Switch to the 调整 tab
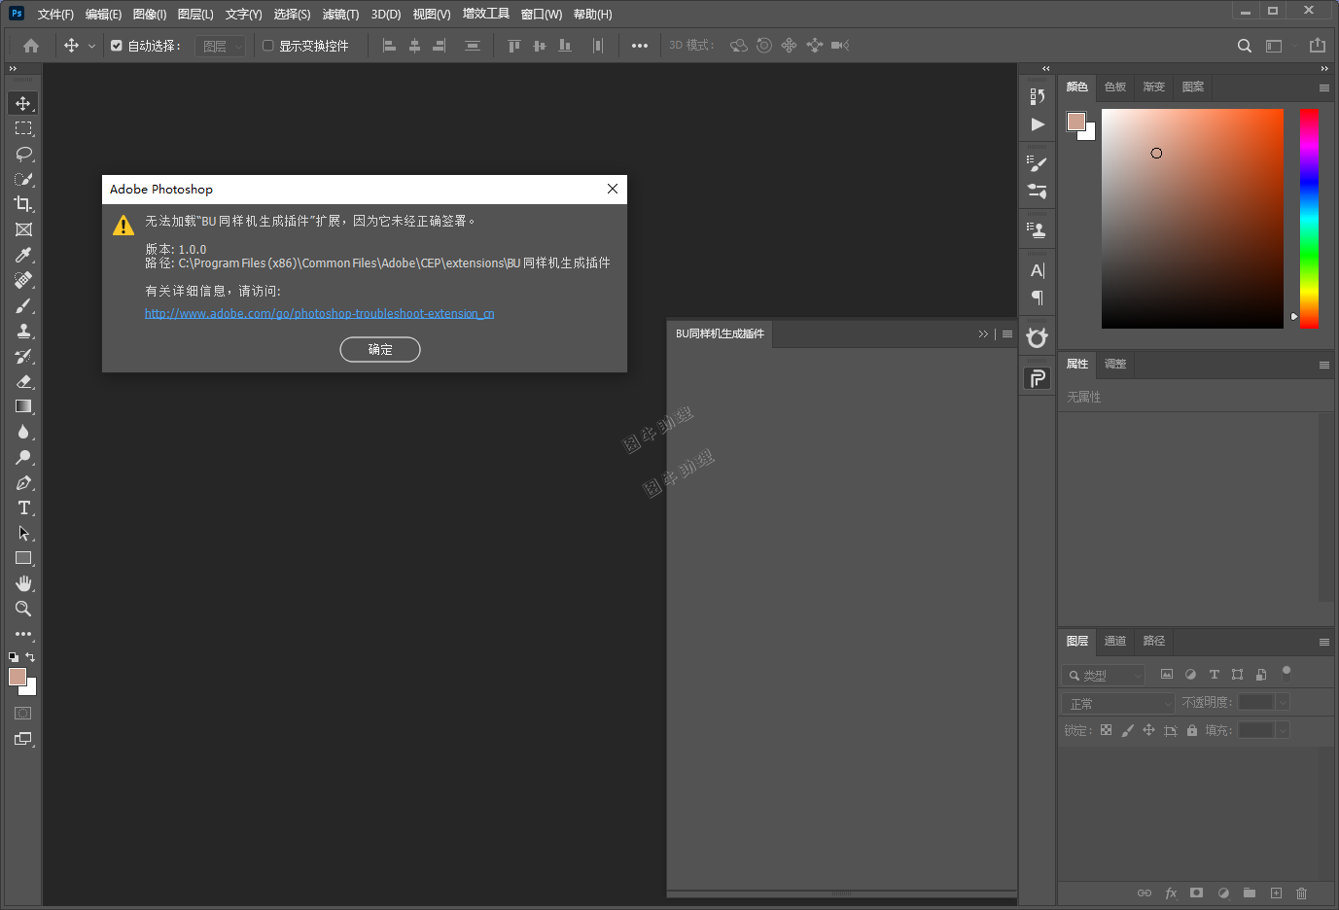 point(1115,365)
